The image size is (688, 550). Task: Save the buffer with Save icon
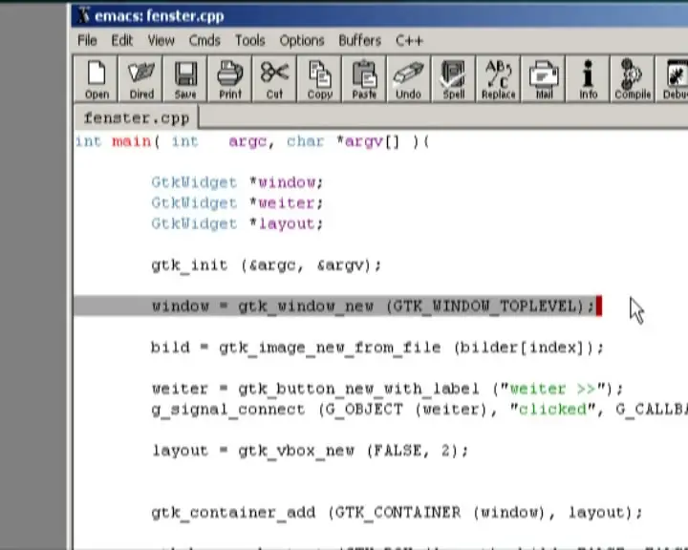pyautogui.click(x=185, y=79)
